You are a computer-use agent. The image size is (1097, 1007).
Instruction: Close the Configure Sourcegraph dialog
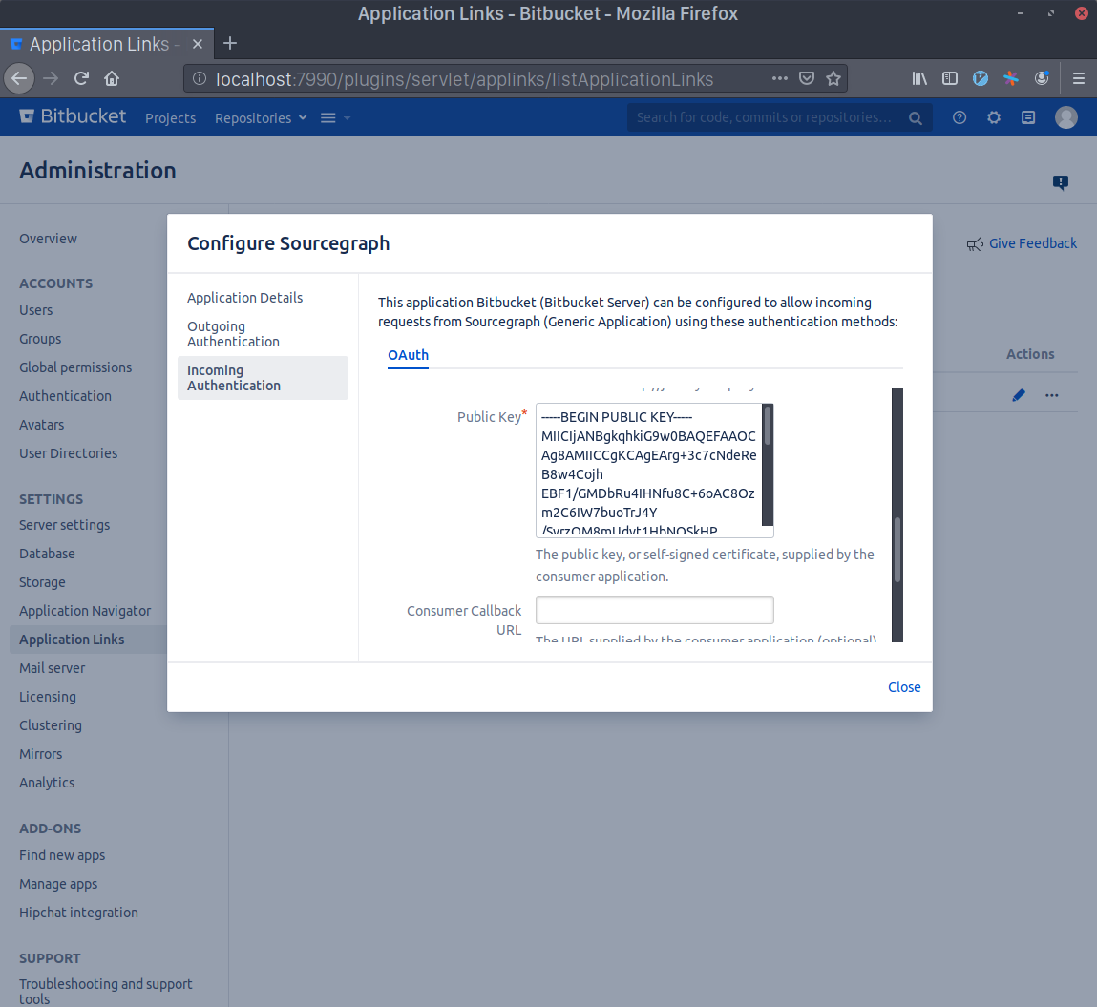click(904, 687)
